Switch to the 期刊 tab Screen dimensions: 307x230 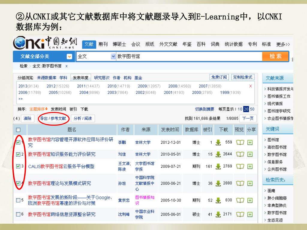(103, 44)
